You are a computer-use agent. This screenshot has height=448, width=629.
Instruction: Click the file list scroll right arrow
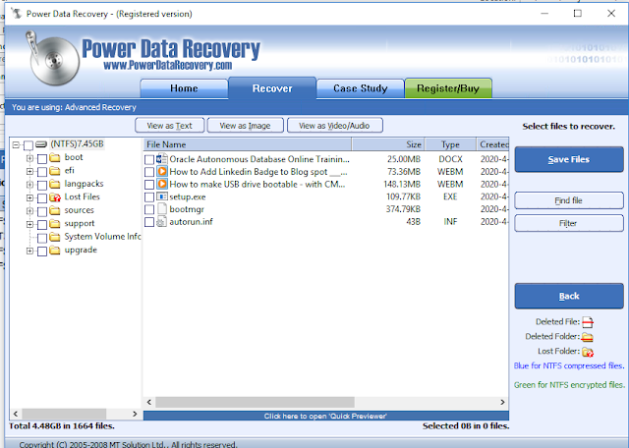tap(502, 402)
